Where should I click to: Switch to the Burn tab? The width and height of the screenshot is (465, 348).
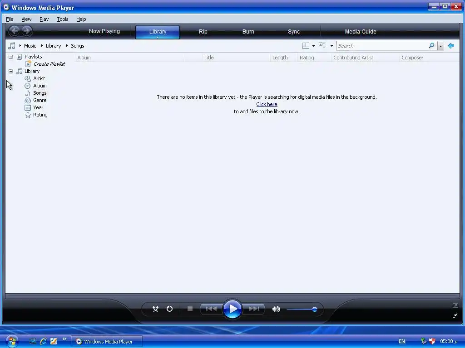coord(248,32)
